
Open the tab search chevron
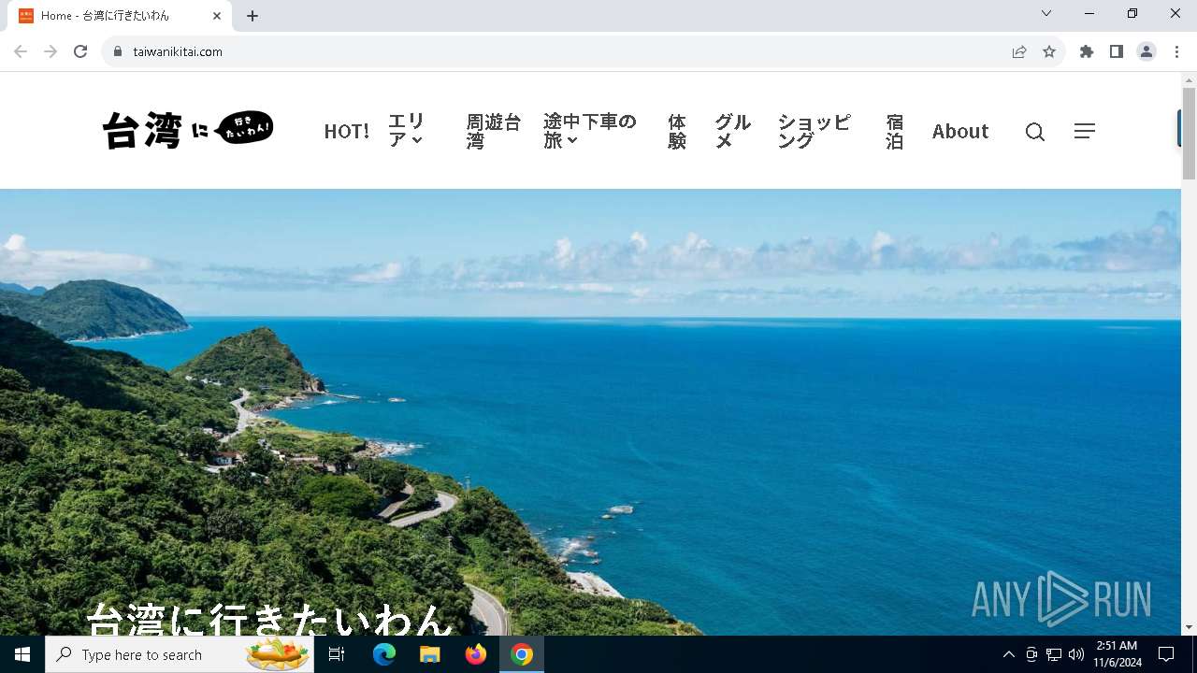tap(1046, 13)
